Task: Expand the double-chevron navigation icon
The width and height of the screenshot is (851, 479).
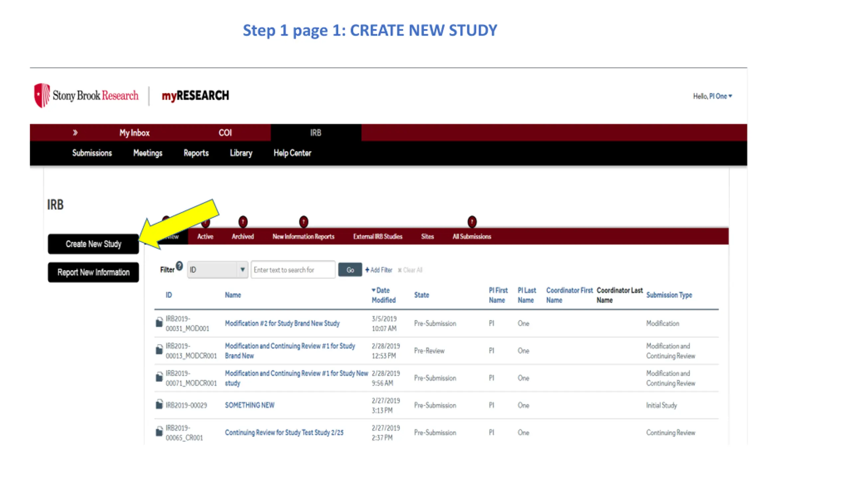Action: (75, 133)
